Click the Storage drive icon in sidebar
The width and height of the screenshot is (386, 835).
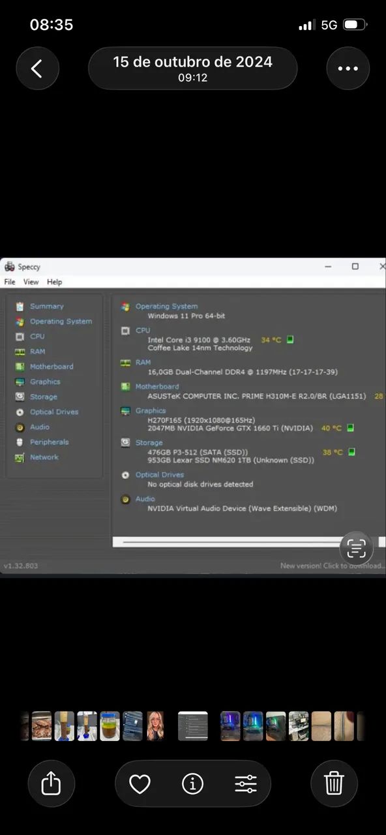(20, 397)
